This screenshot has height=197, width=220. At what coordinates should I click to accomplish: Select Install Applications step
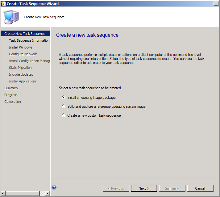pos(23,81)
